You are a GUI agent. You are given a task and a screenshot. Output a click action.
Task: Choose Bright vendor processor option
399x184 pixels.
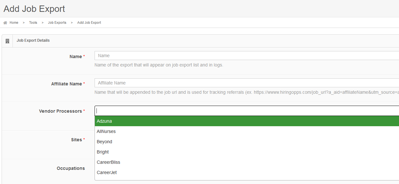(x=247, y=152)
